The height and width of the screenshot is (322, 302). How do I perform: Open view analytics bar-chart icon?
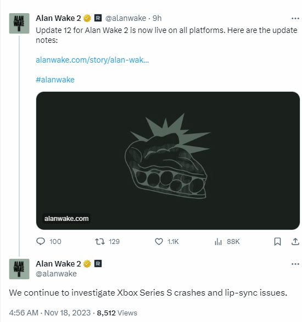218,242
